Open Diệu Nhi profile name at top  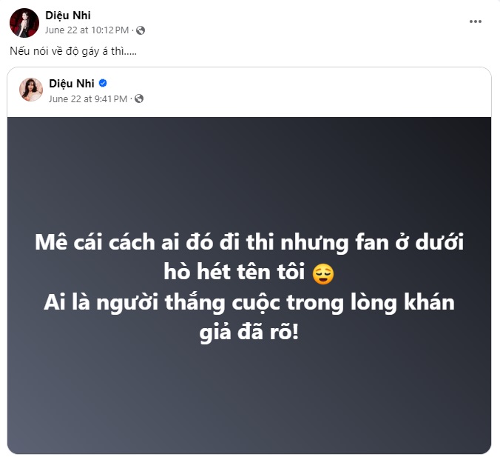click(x=68, y=16)
